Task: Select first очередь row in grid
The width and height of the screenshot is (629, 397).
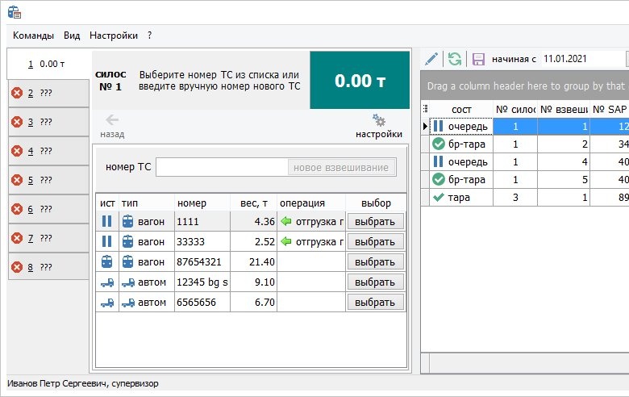Action: 526,127
